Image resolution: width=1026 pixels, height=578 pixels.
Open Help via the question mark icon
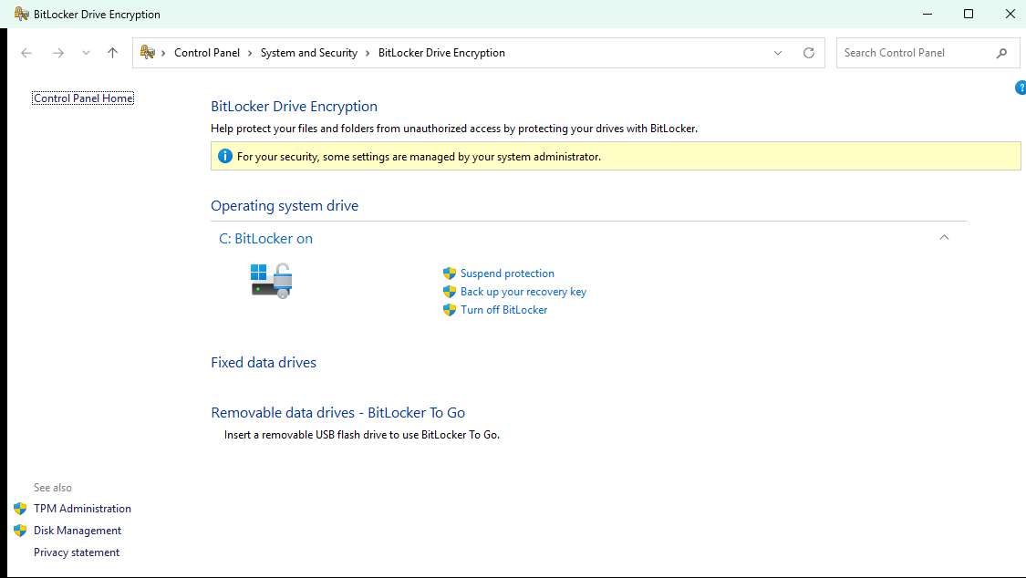tap(1021, 87)
